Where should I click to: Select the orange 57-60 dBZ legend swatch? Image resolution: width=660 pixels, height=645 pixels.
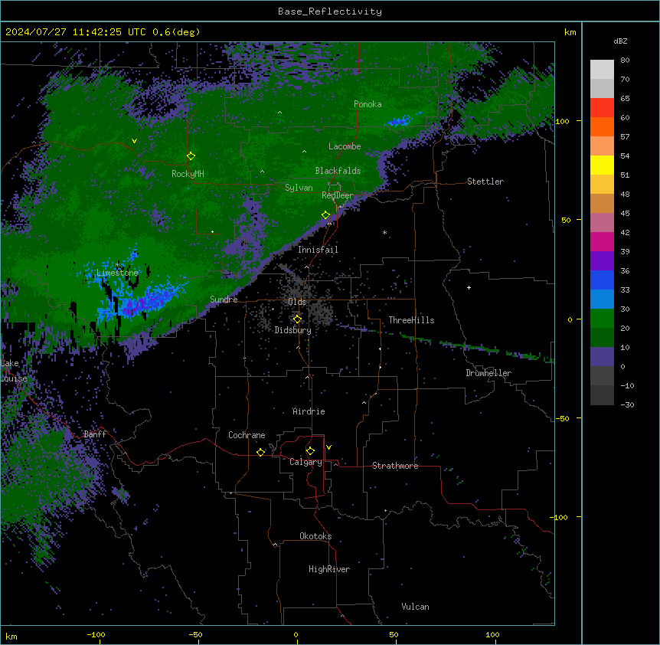click(602, 126)
